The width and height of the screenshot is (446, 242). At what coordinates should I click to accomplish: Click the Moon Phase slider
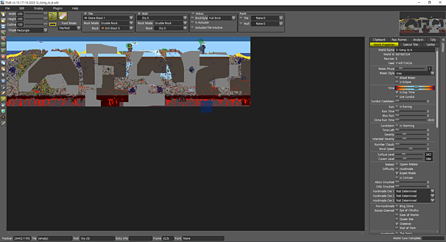(x=411, y=69)
